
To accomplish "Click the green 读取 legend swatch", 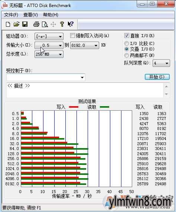I will point(104,107).
